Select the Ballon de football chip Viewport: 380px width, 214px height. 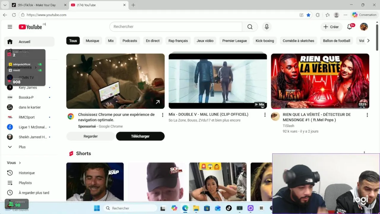coord(337,41)
